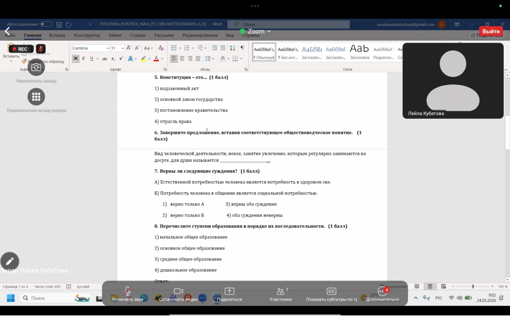The width and height of the screenshot is (510, 319).
Task: Click the show paragraph marks ¶ icon
Action: click(242, 48)
